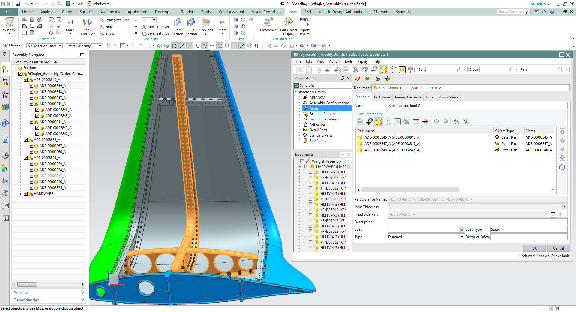Click Assembly Navigator horizontal scrollbar thumb
This screenshot has height=312, width=576.
click(x=27, y=284)
